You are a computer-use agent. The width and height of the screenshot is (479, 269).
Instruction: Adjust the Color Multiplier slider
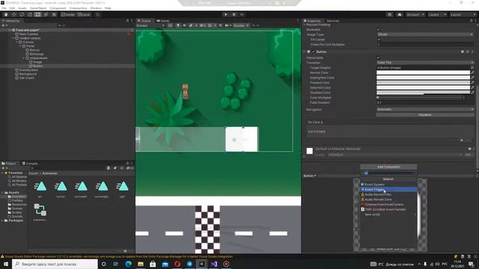point(419,98)
